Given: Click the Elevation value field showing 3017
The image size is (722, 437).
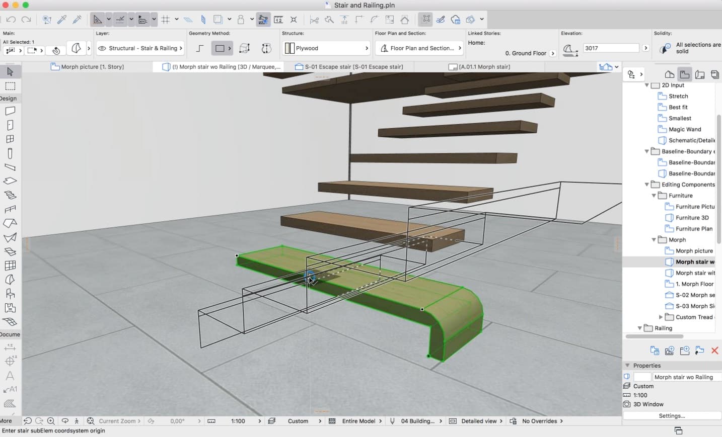Looking at the screenshot, I should click(611, 48).
